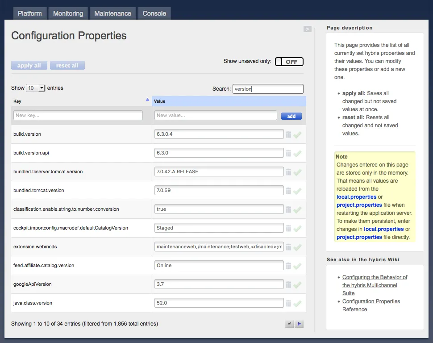Screen dimensions: 433x343
Task: Open second local.properties link in Note
Action: coord(383,229)
